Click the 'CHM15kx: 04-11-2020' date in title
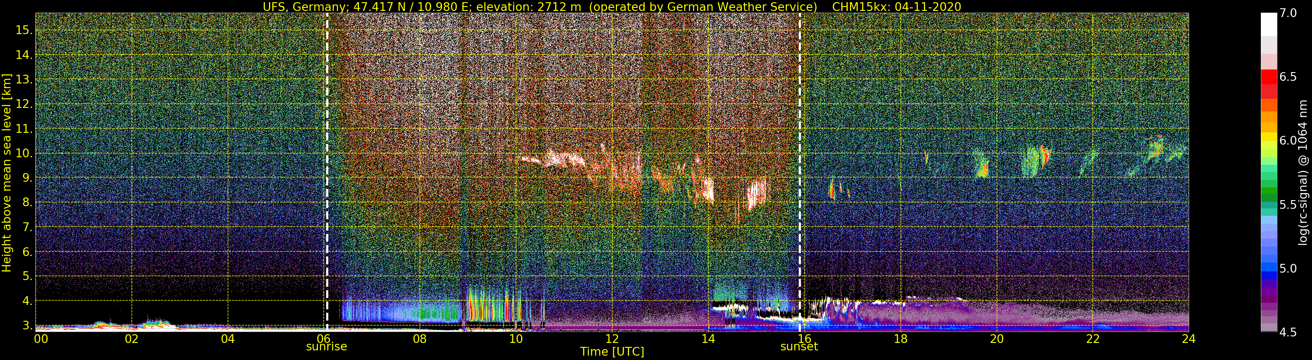Image resolution: width=1312 pixels, height=360 pixels. (897, 7)
